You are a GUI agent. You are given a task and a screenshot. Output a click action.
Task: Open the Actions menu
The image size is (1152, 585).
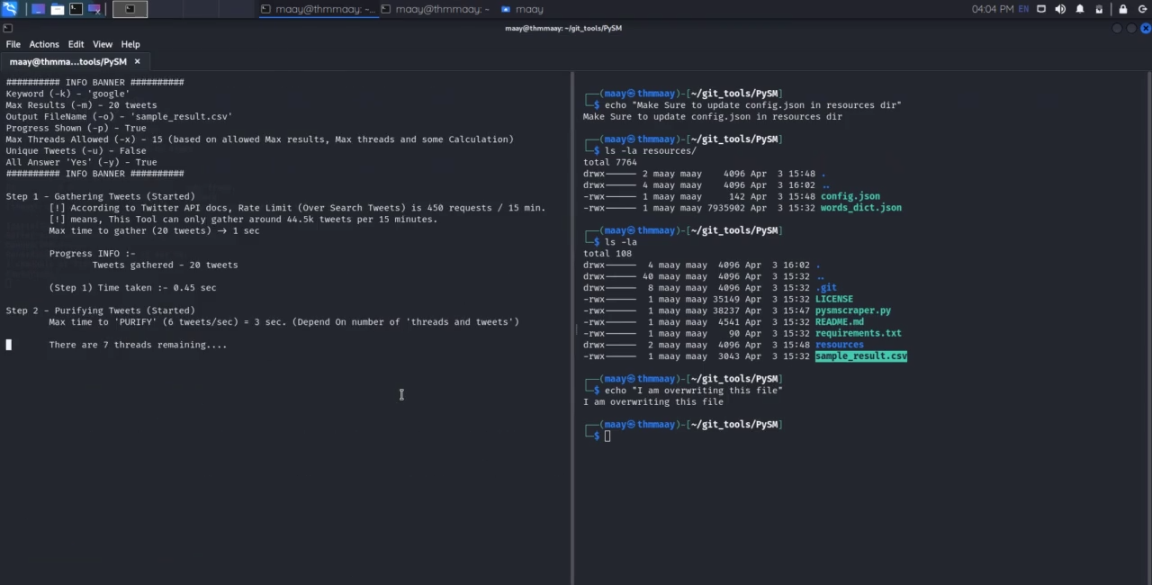point(44,44)
